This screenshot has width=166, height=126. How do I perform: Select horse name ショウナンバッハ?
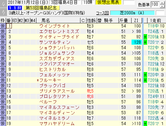coord(57,48)
